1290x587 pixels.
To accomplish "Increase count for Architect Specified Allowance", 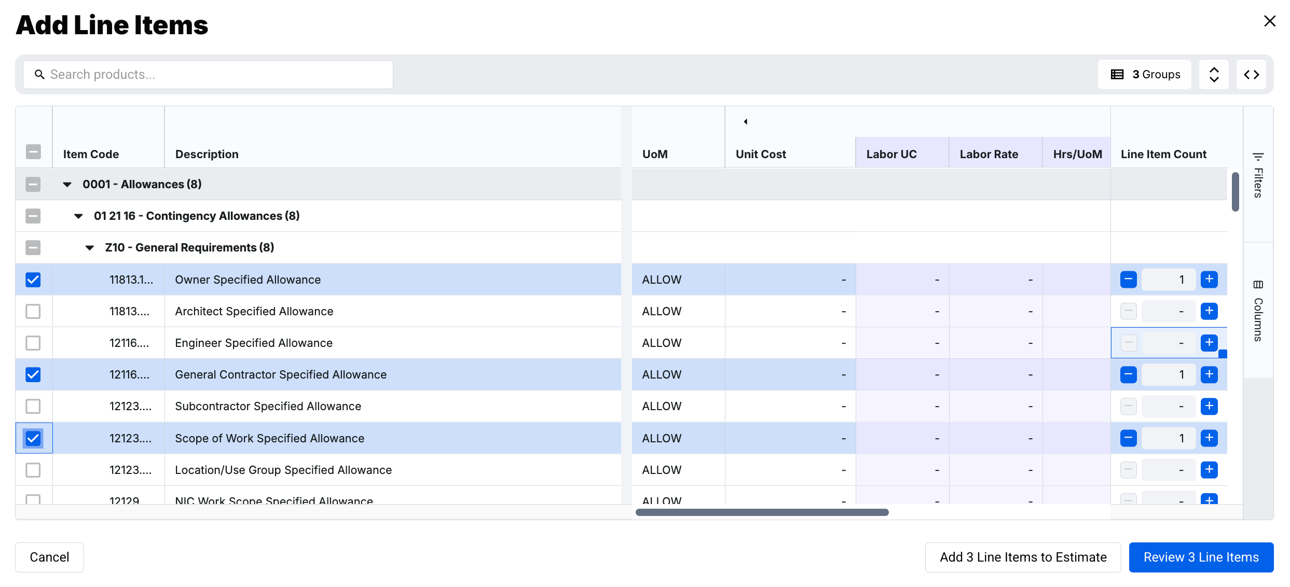I will (x=1209, y=311).
